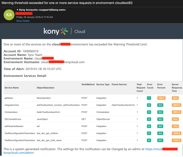Click the 100.0 error percent badge
Image resolution: width=183 pixels, height=157 pixels.
[161, 98]
